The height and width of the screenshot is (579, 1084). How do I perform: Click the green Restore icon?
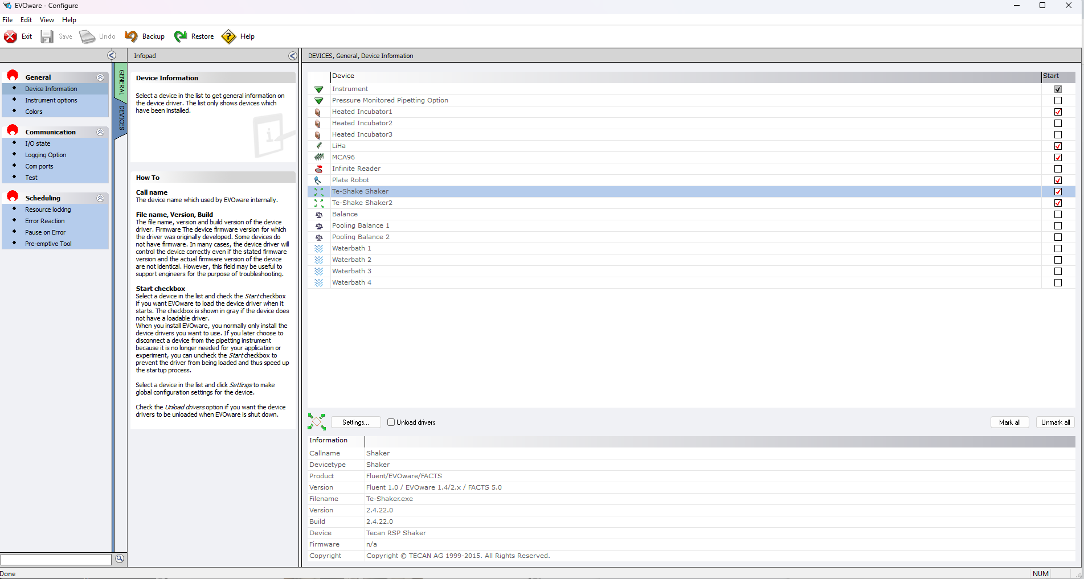coord(181,36)
